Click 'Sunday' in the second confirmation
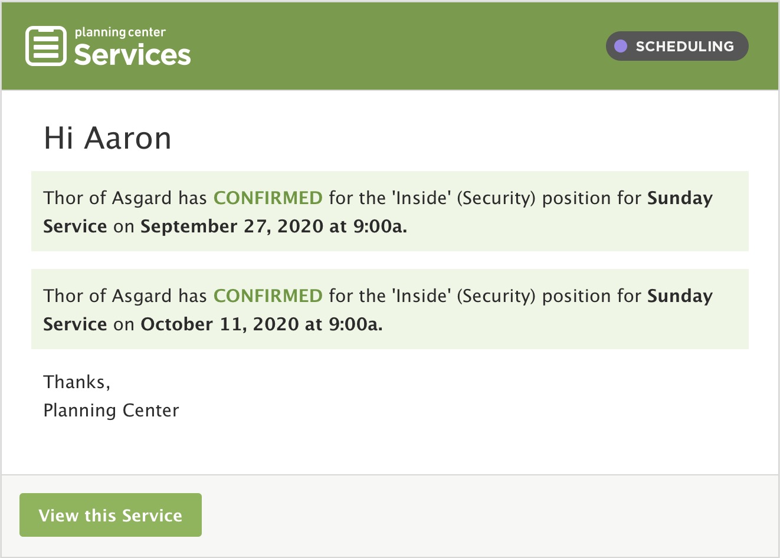The image size is (780, 558). [x=680, y=296]
